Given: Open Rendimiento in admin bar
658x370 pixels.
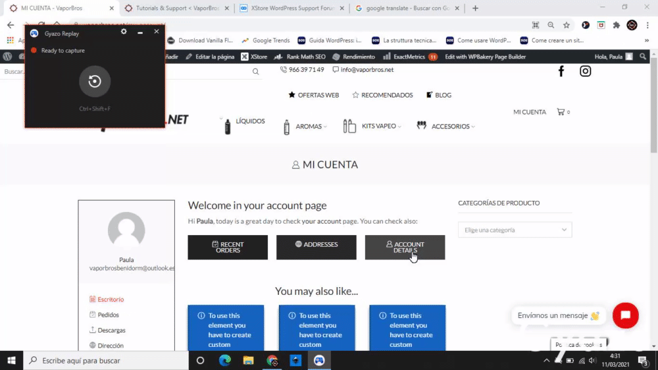Looking at the screenshot, I should 354,56.
